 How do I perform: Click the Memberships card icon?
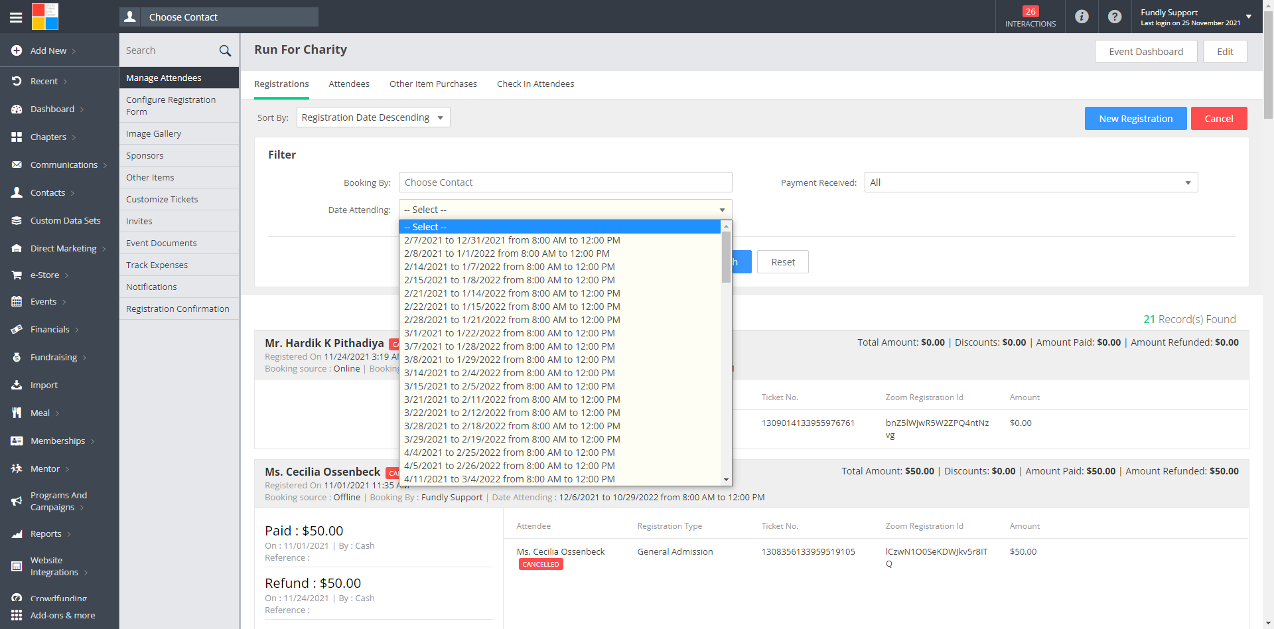[17, 441]
